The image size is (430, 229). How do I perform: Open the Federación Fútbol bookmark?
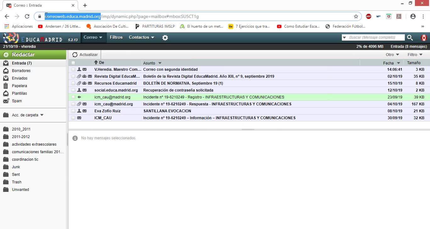(345, 26)
